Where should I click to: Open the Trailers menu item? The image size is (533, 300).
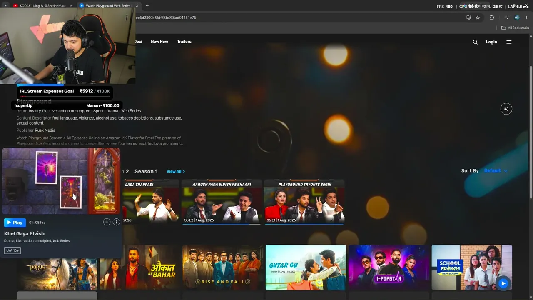(x=184, y=42)
